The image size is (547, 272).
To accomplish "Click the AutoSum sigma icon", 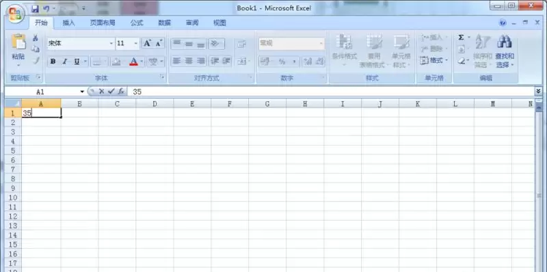I will point(461,38).
